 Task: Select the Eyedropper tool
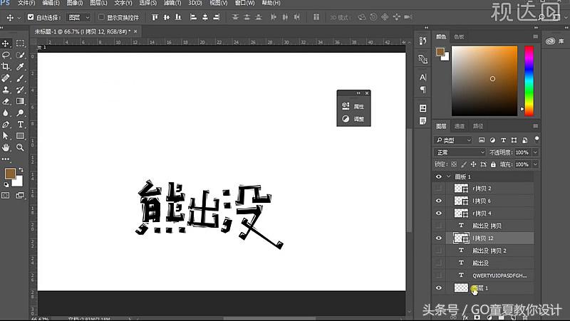pos(21,66)
